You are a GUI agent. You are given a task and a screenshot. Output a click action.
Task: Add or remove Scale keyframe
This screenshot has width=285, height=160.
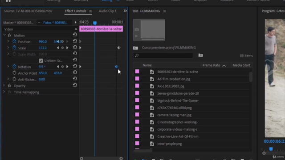pos(62,48)
